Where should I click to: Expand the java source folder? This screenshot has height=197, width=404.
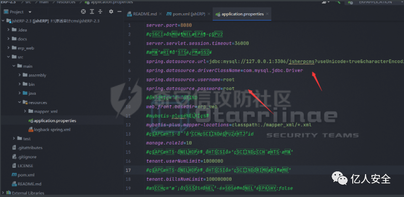(x=20, y=93)
